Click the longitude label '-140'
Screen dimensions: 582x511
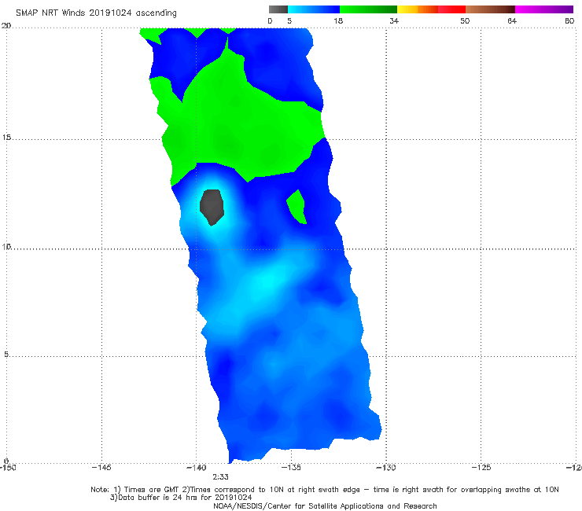tap(197, 467)
